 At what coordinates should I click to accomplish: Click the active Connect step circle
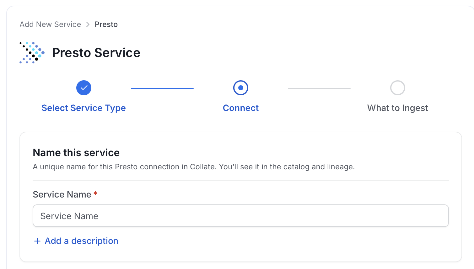(241, 88)
